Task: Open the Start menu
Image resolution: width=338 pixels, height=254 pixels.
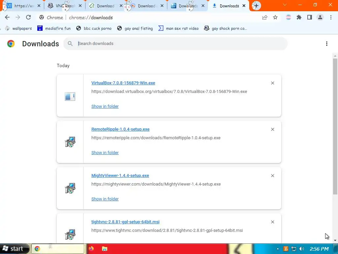Action: (x=14, y=249)
